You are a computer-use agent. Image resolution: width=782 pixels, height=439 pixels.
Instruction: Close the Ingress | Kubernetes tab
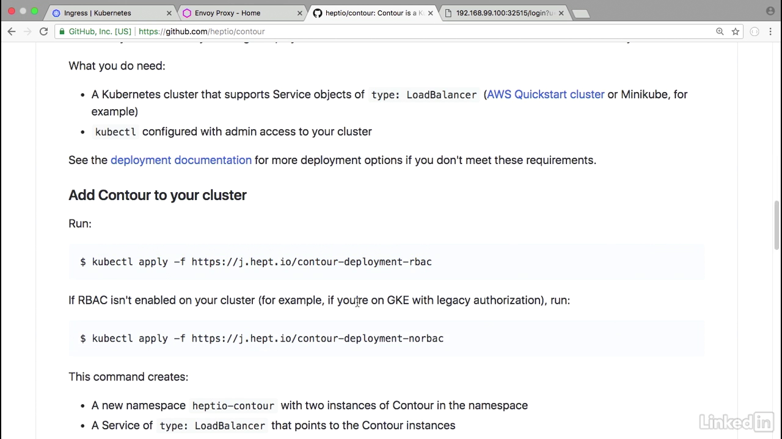168,13
